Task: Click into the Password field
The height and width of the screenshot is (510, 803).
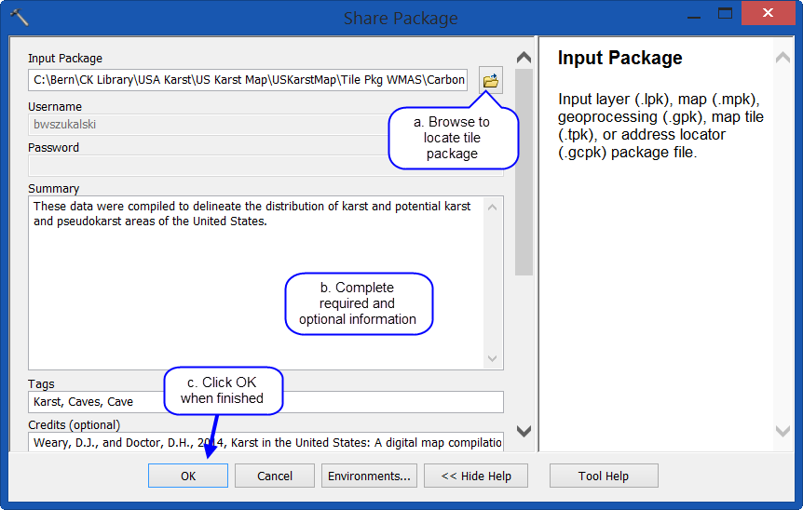Action: point(205,166)
